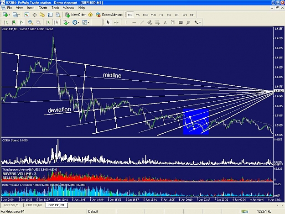
Task: Show the Terminal panel icon
Action: tap(50, 15)
